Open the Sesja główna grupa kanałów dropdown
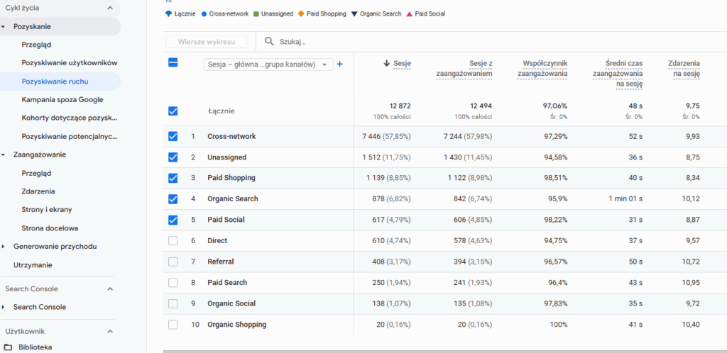727x353 pixels. click(268, 65)
